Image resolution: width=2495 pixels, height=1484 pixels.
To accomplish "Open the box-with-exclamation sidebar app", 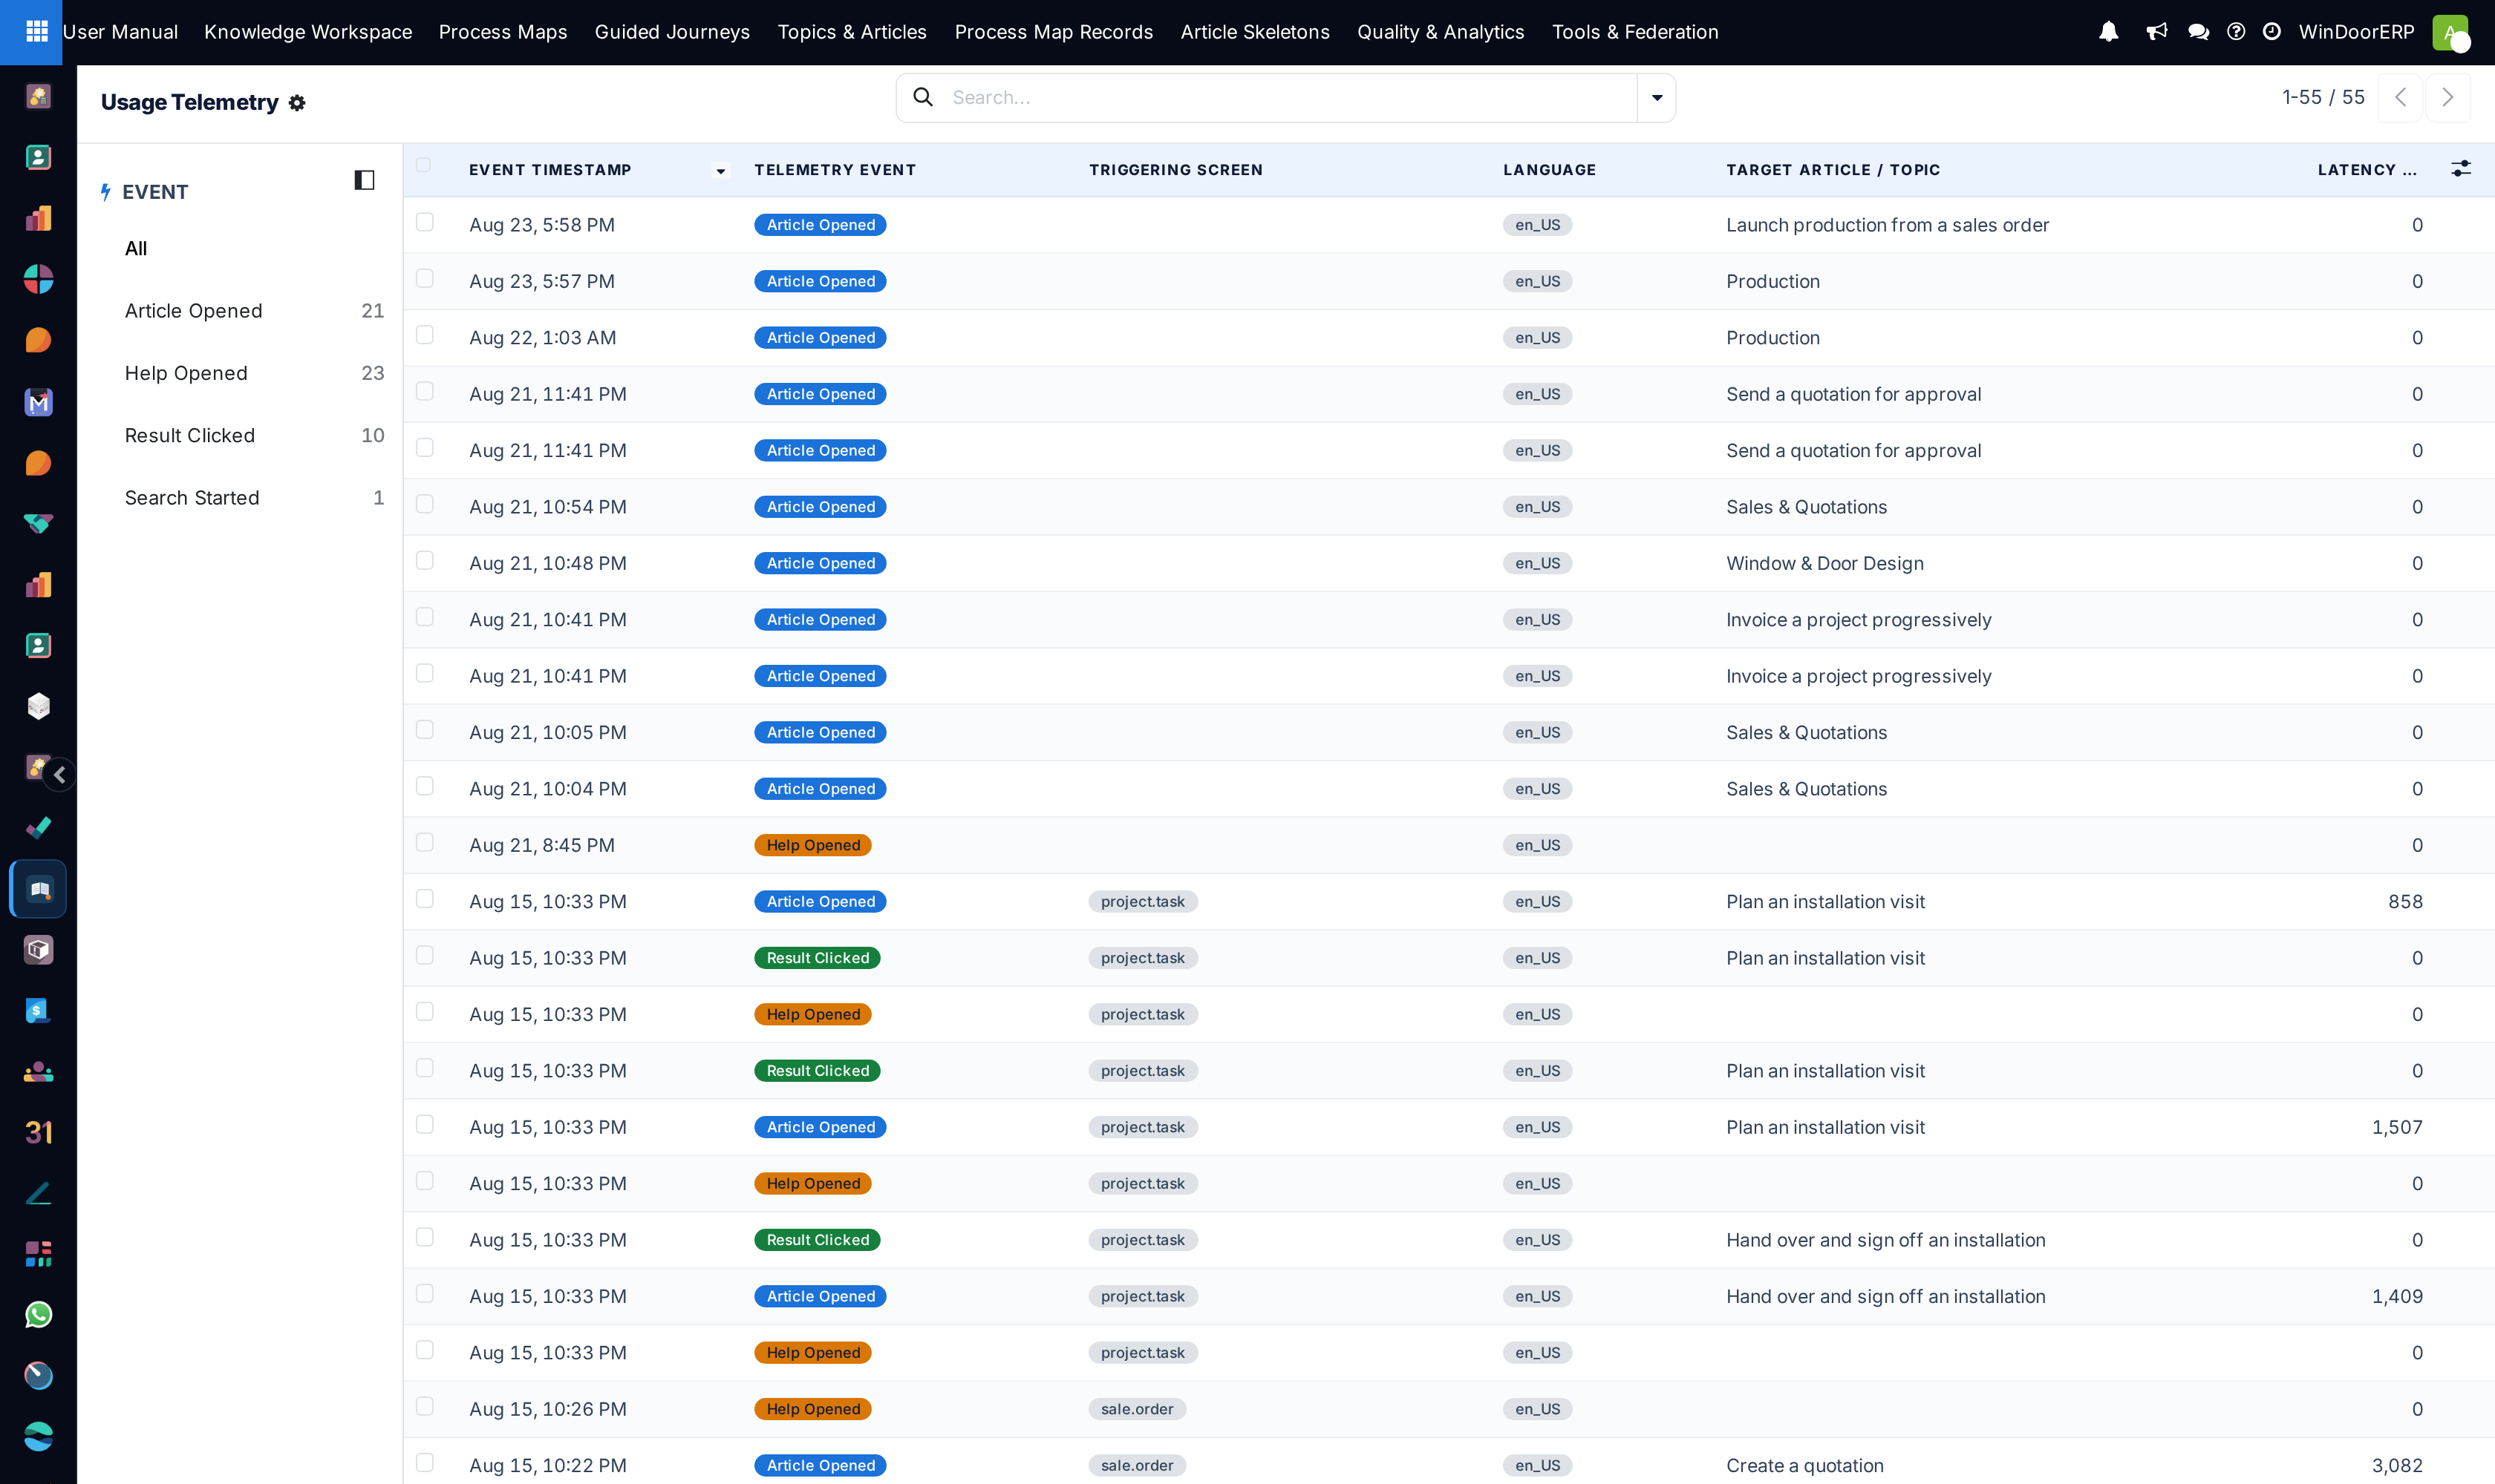I will pyautogui.click(x=38, y=950).
